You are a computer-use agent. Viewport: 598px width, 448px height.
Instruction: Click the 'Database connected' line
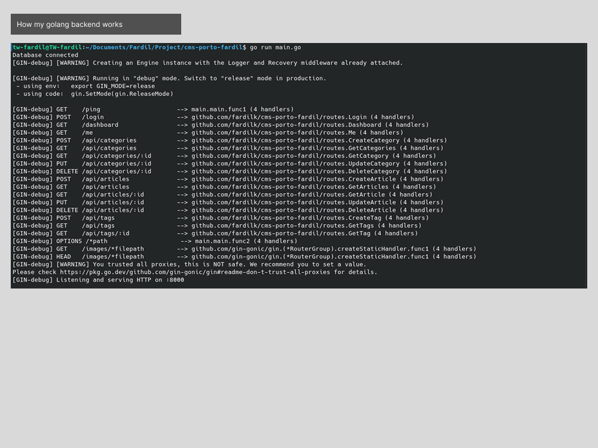click(x=45, y=55)
